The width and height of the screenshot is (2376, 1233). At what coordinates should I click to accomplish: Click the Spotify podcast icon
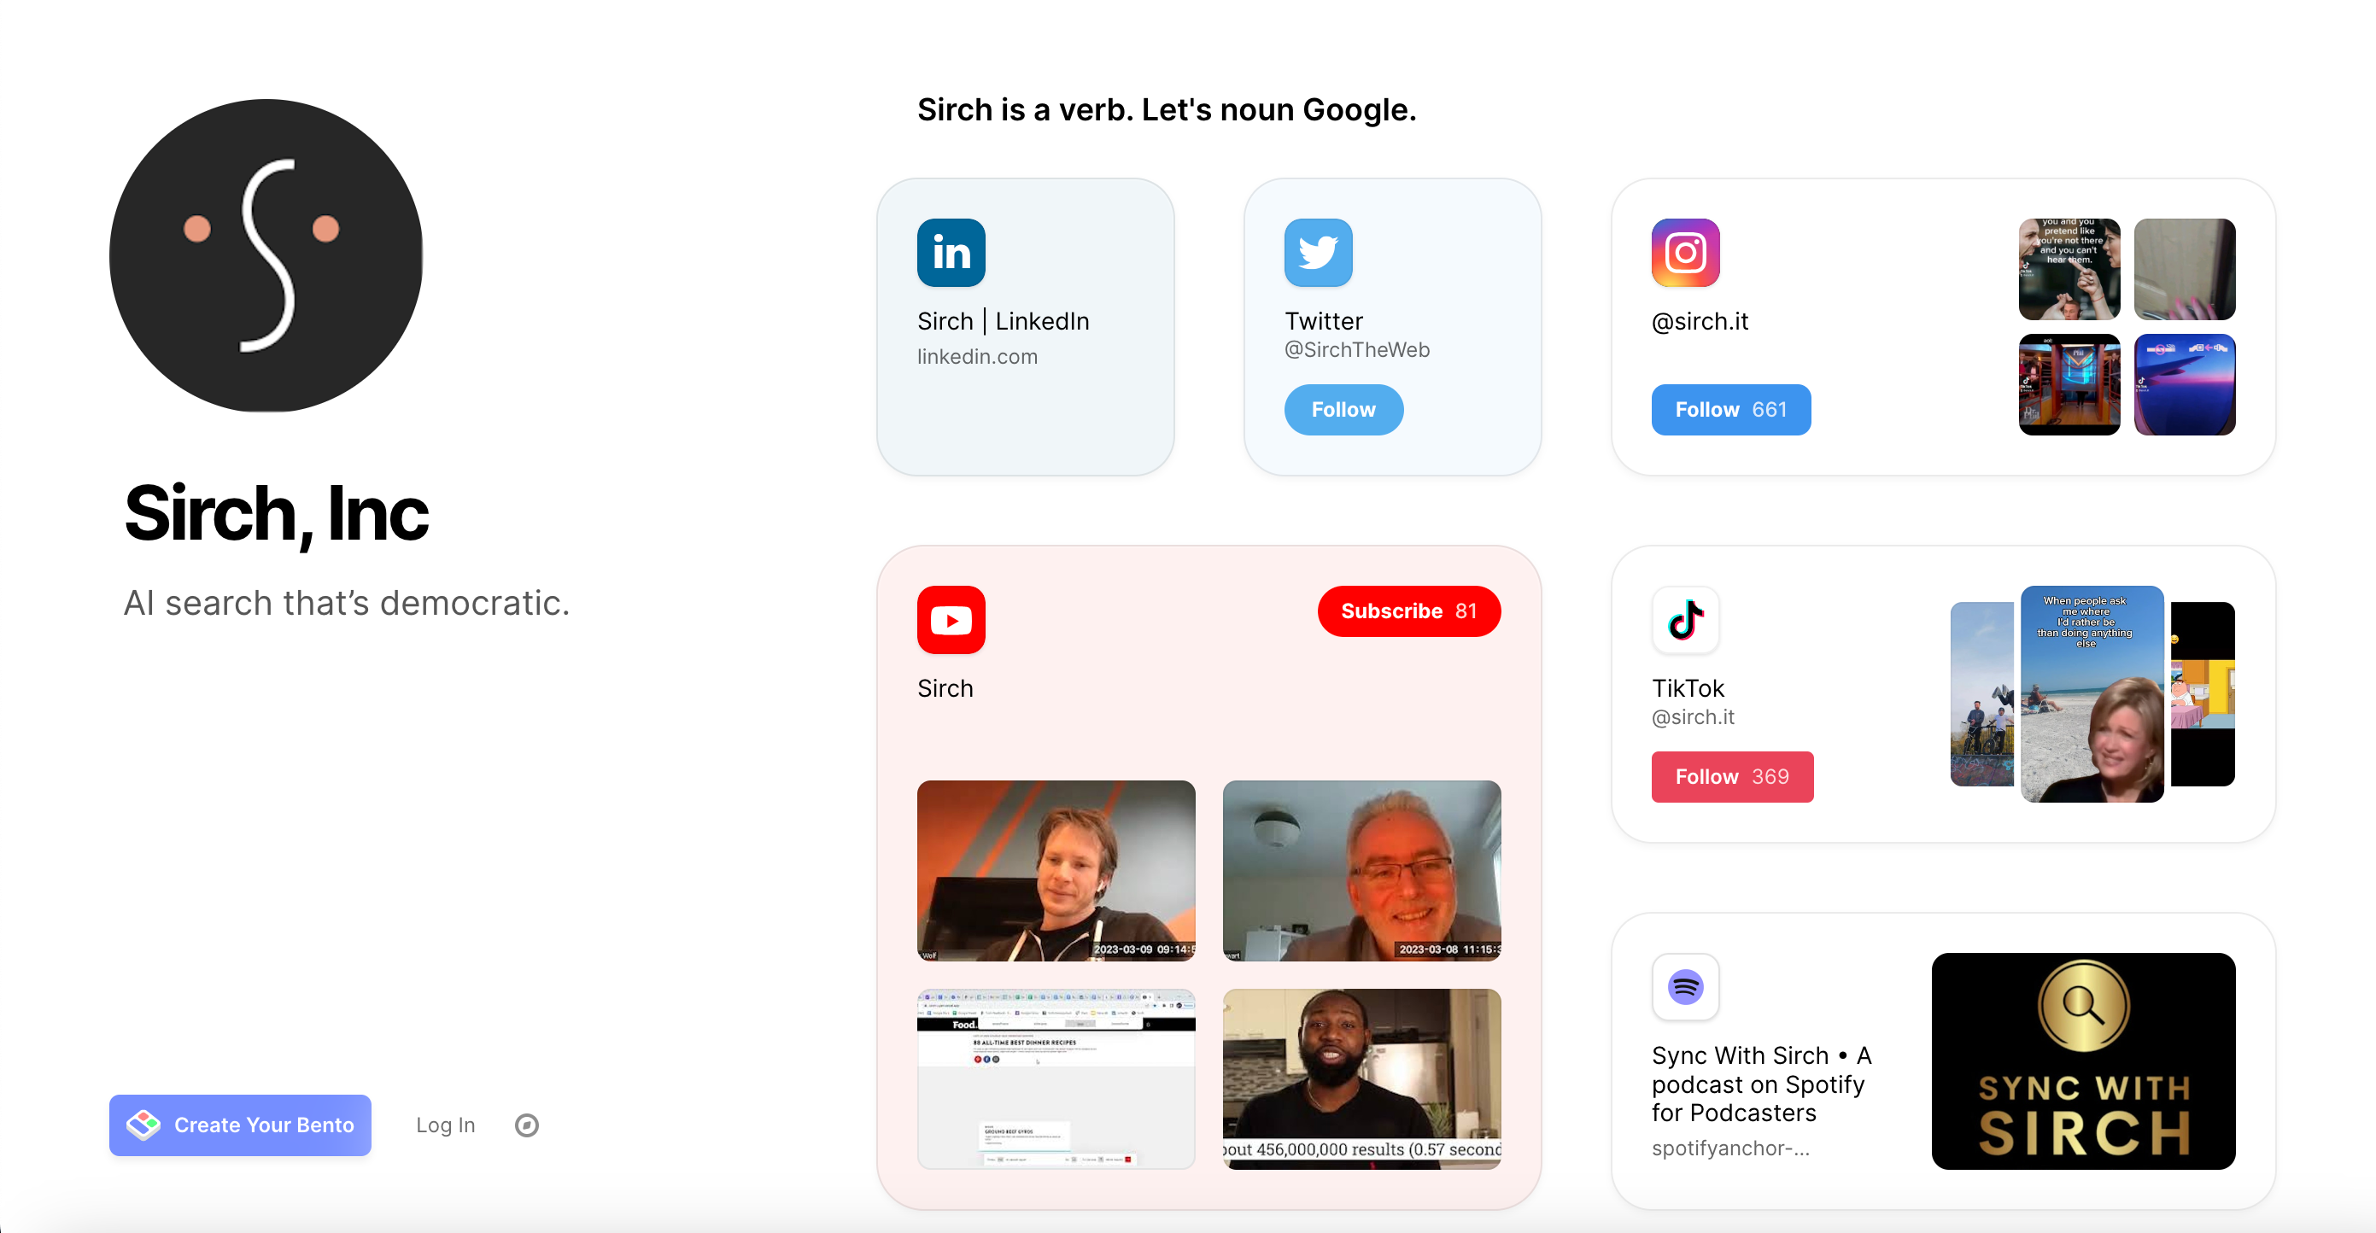point(1685,987)
